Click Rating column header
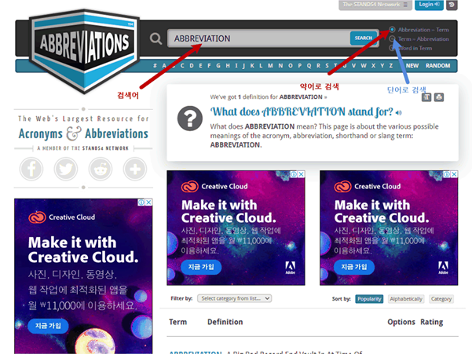 tap(432, 322)
